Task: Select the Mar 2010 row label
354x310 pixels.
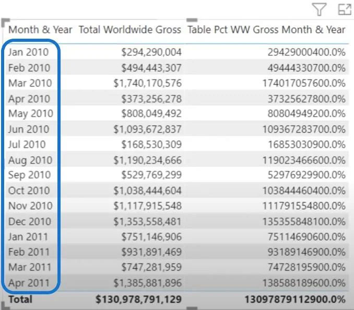Action: [30, 83]
